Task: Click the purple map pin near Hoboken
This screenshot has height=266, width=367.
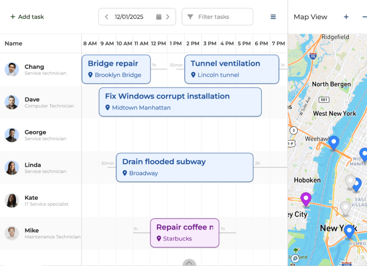Action: click(x=306, y=199)
